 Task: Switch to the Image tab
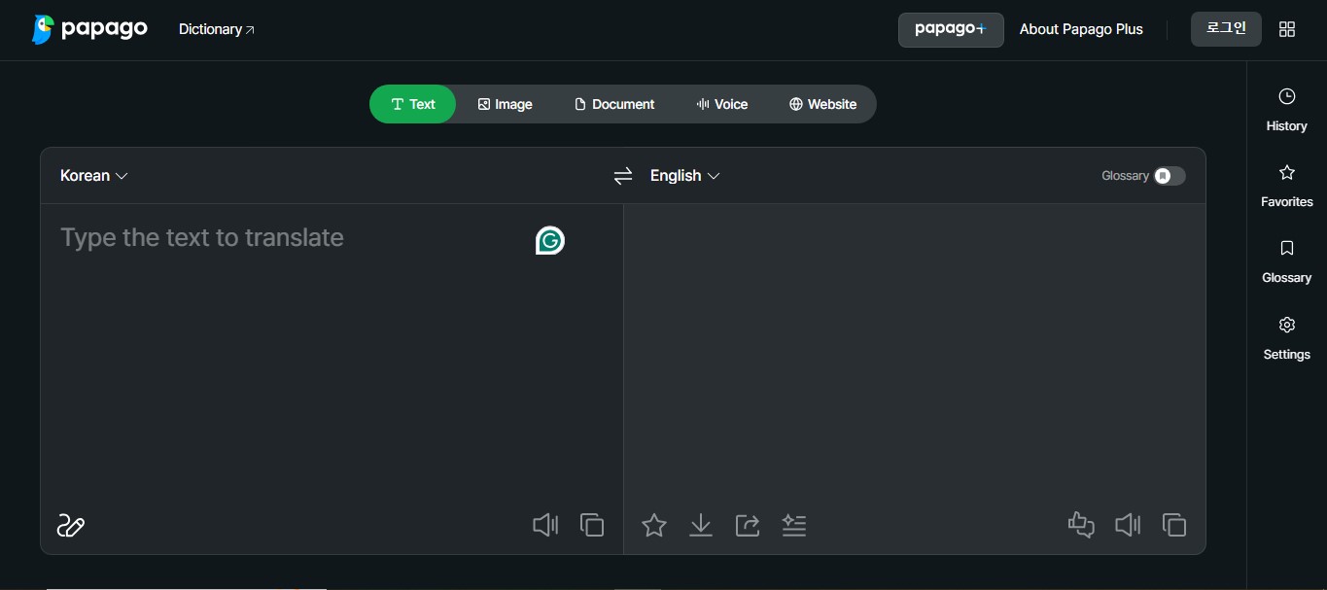point(506,104)
